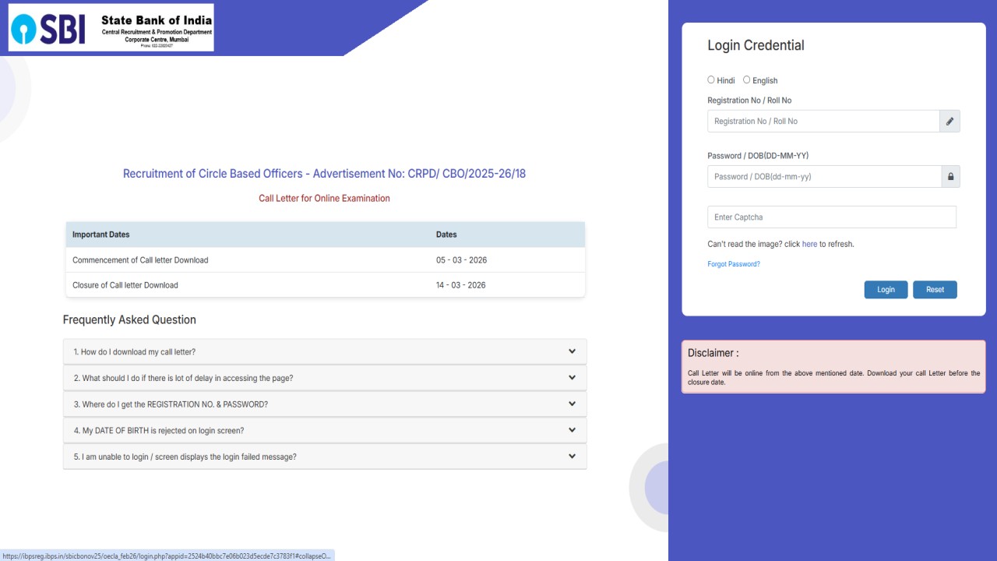Viewport: 997px width, 561px height.
Task: Select the Hindi language radio button
Action: point(711,79)
